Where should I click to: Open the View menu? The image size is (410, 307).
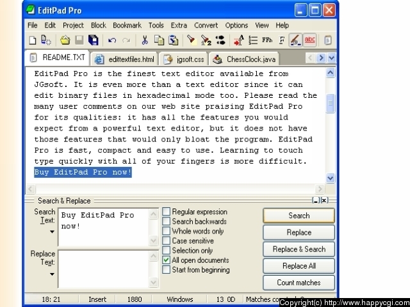(262, 26)
